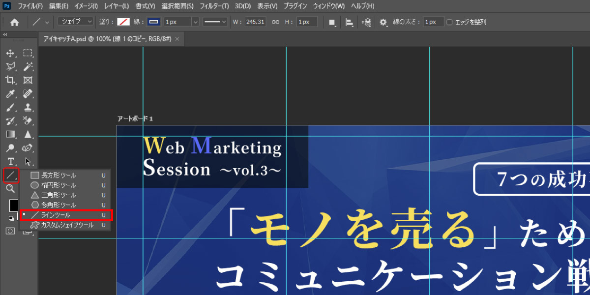Screen dimensions: 590x295
Task: Select the Eyedropper tool
Action: pyautogui.click(x=10, y=93)
